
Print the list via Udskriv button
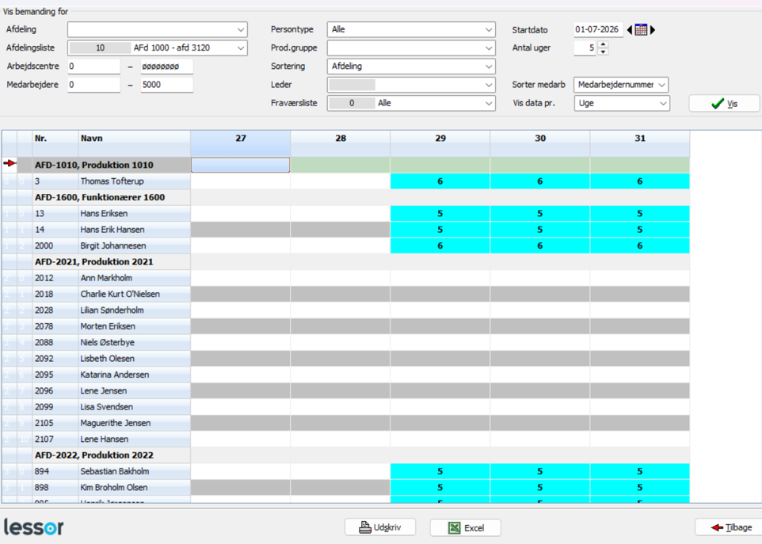(x=380, y=527)
